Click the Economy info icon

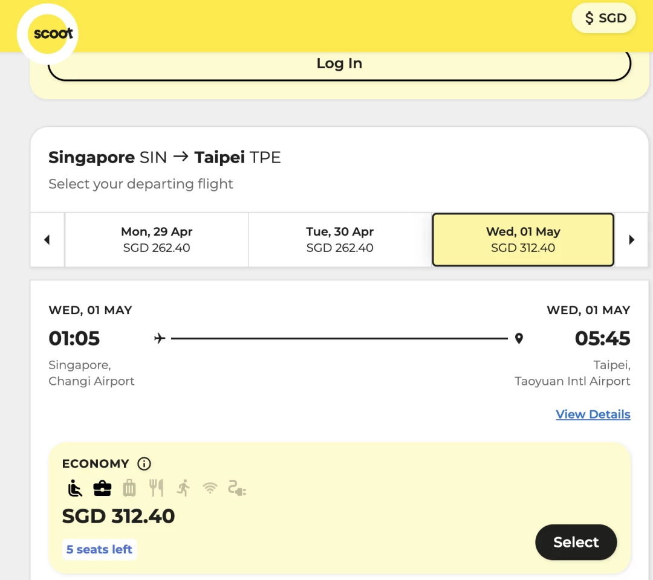144,463
